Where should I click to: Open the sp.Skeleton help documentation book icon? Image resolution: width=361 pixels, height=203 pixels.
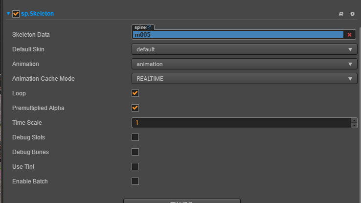341,14
